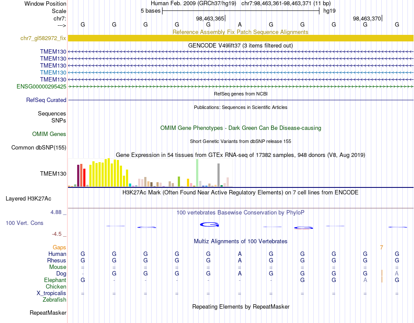Click the 5 bases scale bar

[241, 11]
